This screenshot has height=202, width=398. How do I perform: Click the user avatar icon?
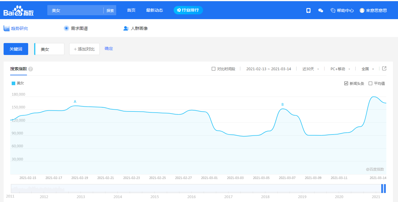tap(362, 10)
